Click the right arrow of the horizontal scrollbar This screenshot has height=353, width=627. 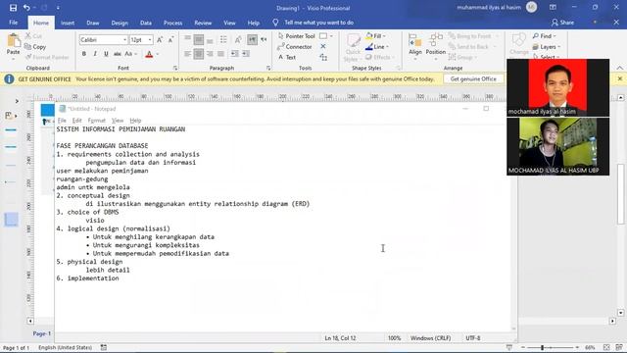[612, 321]
